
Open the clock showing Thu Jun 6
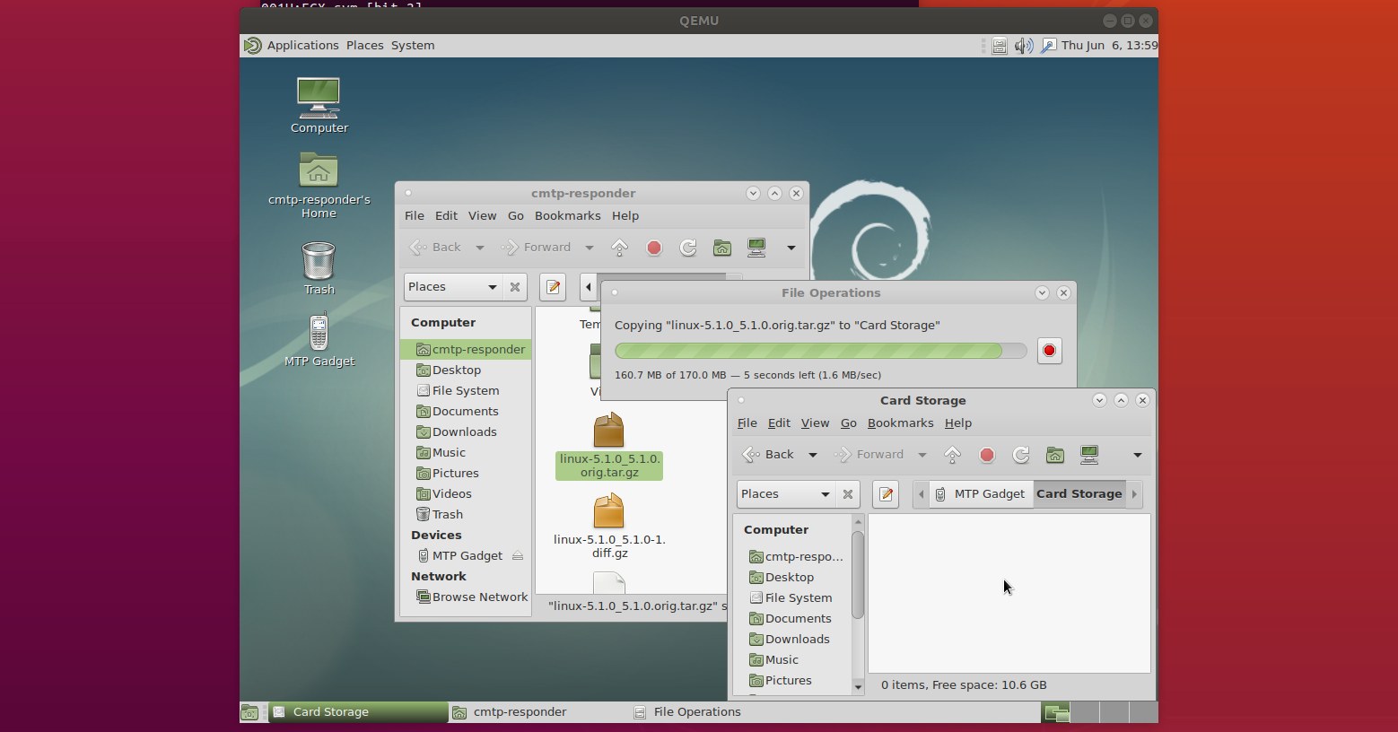1109,46
